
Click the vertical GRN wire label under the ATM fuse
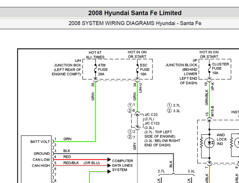click(93, 97)
